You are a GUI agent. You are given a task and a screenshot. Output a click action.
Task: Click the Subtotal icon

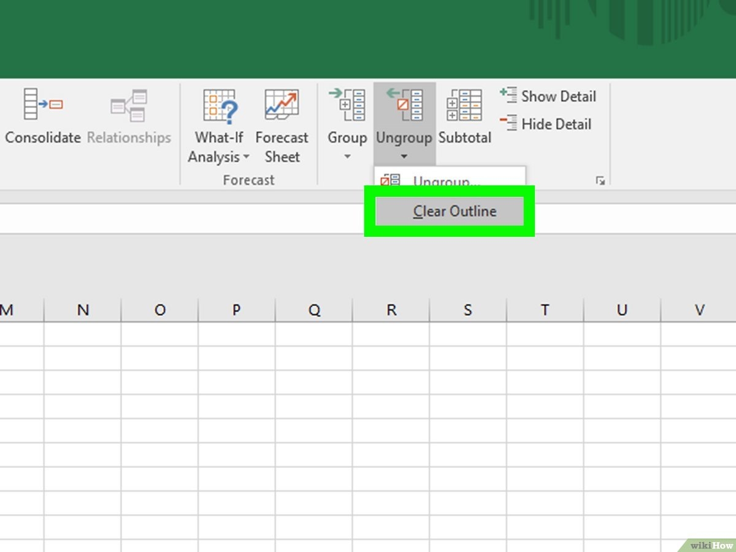464,106
